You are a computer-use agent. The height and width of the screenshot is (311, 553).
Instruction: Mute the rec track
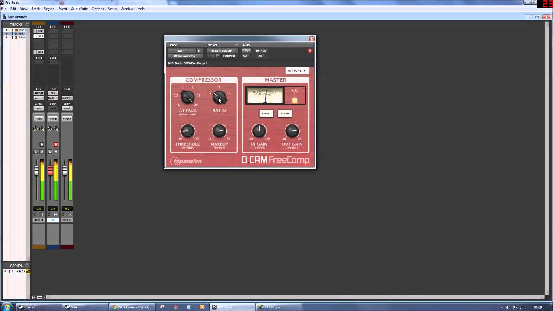[55, 152]
